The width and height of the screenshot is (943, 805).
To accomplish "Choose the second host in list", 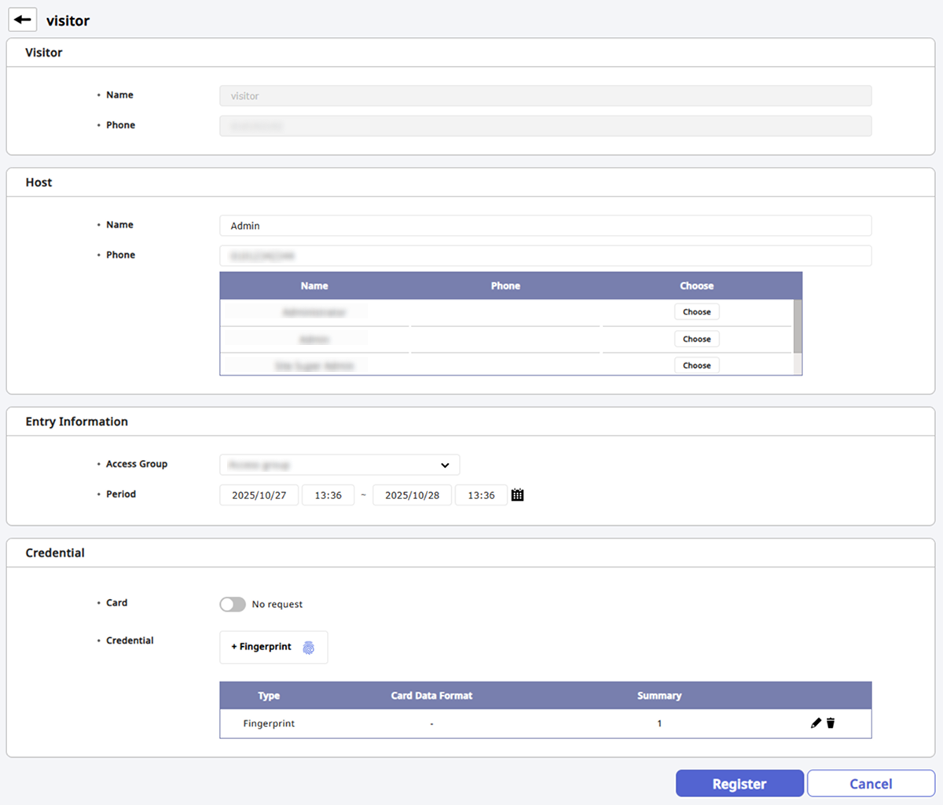I will click(x=696, y=339).
